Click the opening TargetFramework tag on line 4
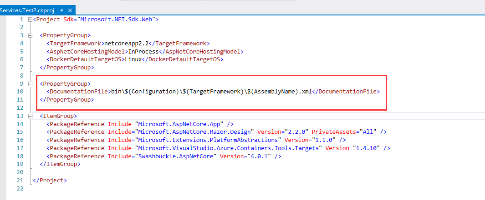Screen dimensions: 485x200 pos(76,43)
